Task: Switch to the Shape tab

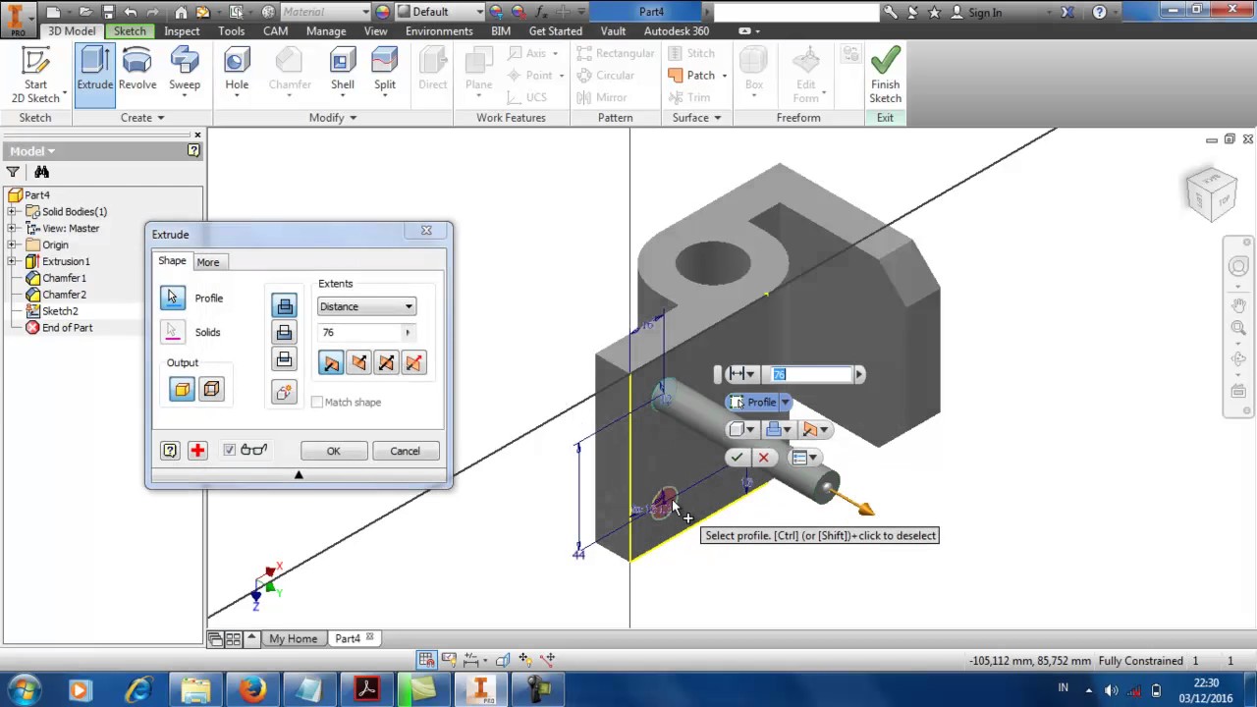Action: point(172,261)
